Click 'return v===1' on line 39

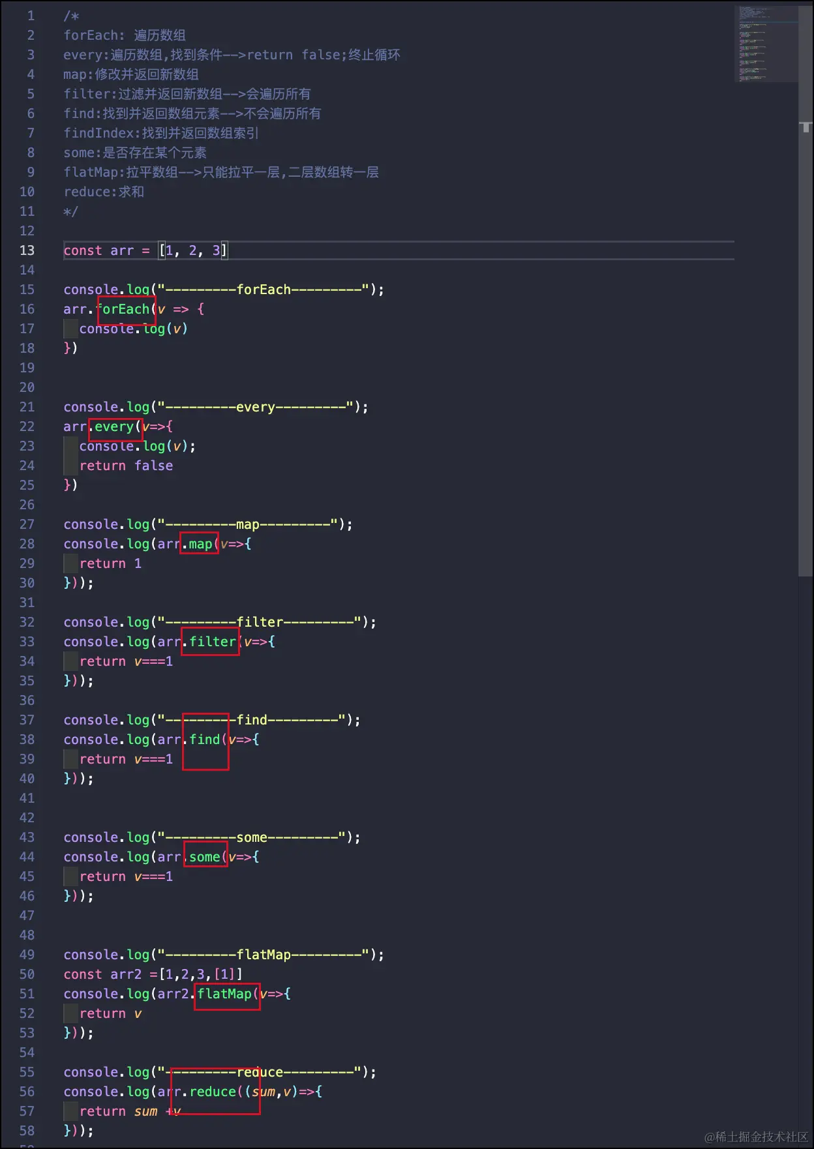coord(126,759)
